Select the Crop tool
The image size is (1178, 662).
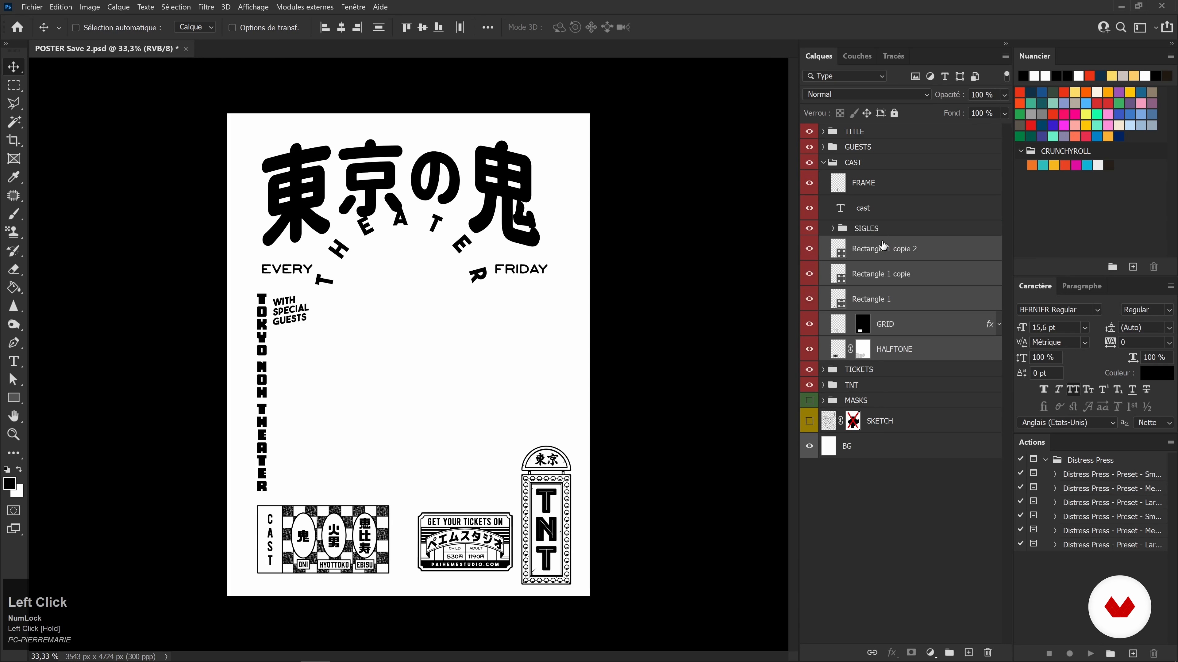(14, 140)
